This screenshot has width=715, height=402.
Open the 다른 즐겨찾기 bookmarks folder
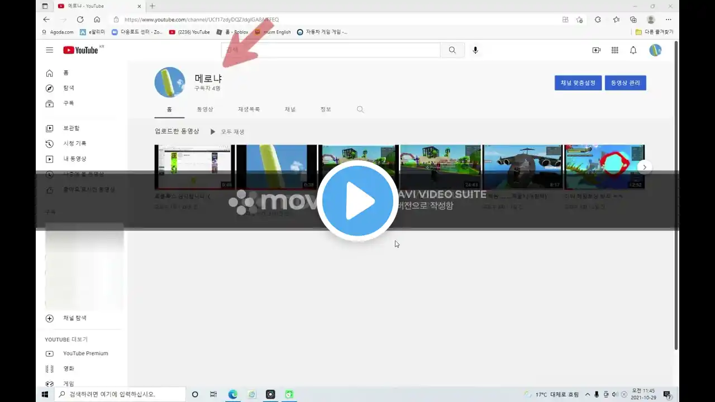pos(655,32)
